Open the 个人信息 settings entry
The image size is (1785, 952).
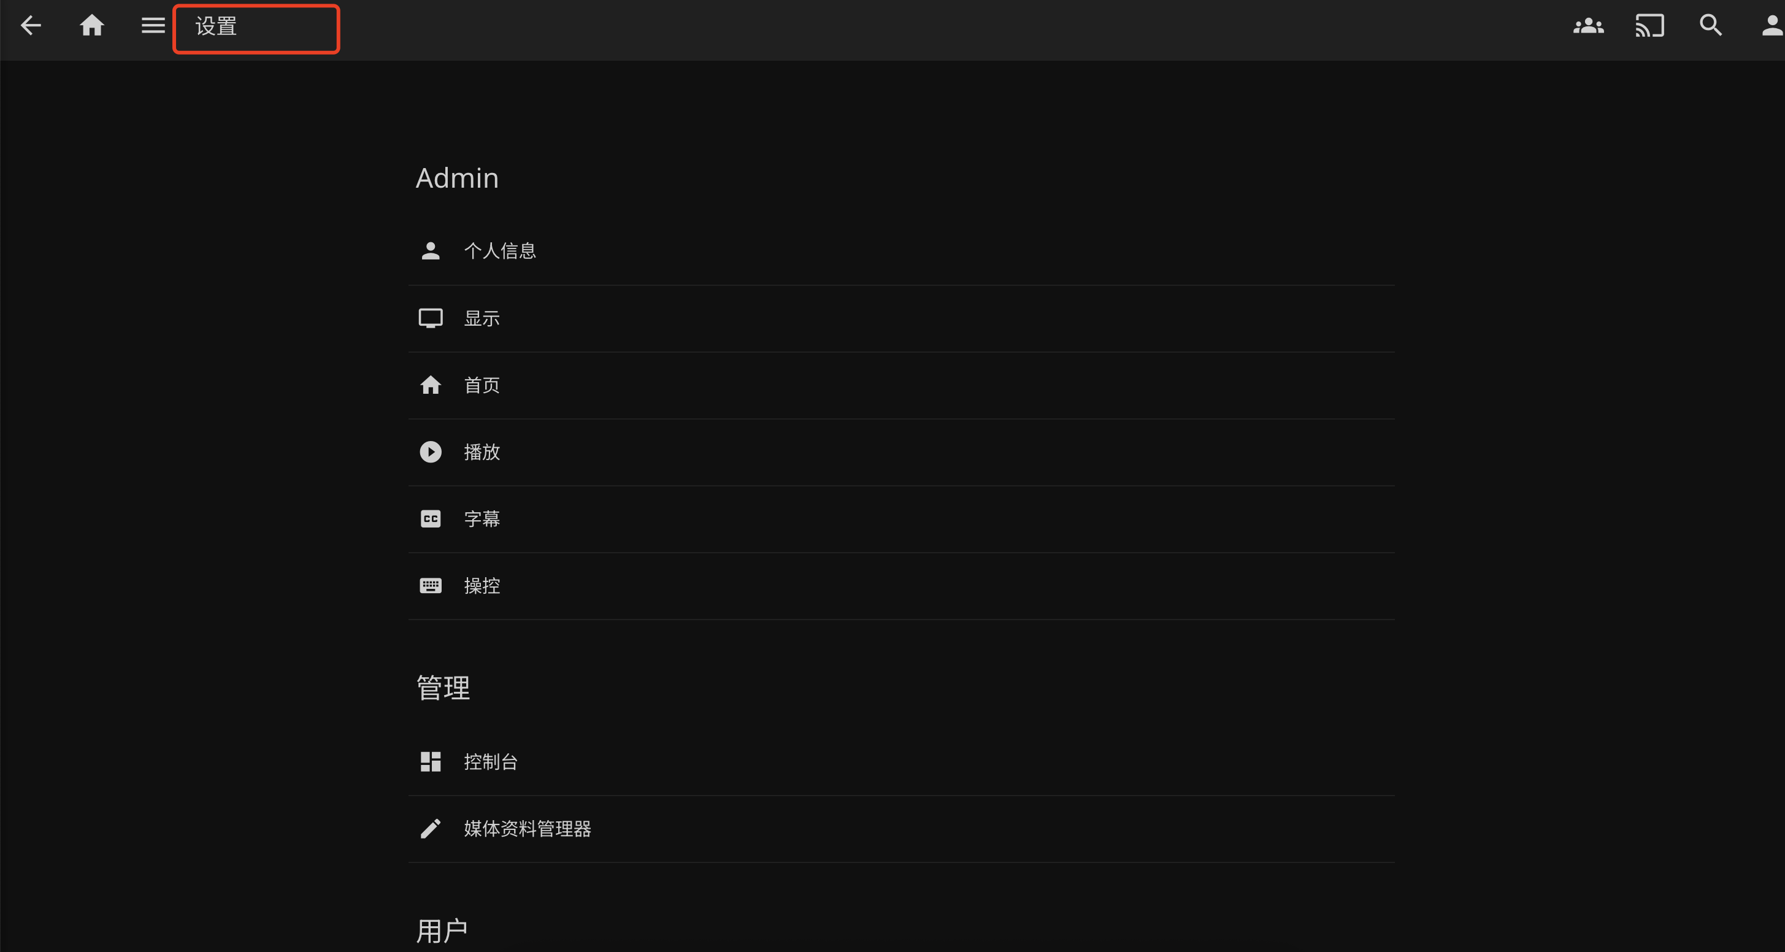pyautogui.click(x=901, y=251)
